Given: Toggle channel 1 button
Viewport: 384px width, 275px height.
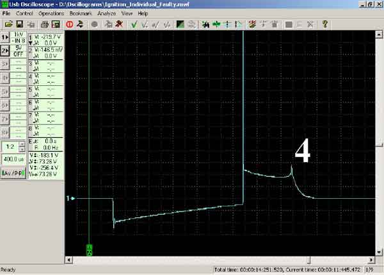Looking at the screenshot, I should pyautogui.click(x=5, y=37).
